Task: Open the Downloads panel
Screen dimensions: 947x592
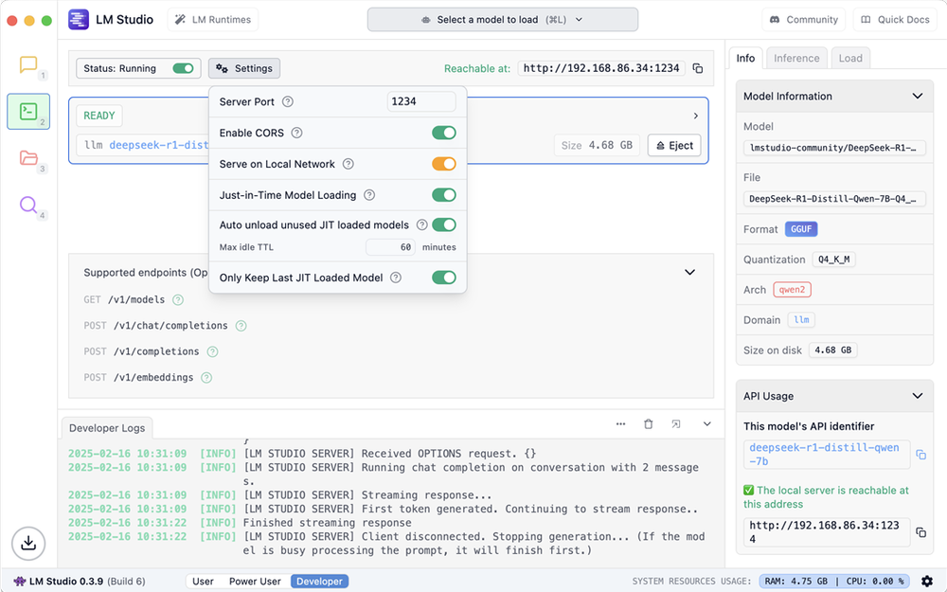Action: [28, 543]
